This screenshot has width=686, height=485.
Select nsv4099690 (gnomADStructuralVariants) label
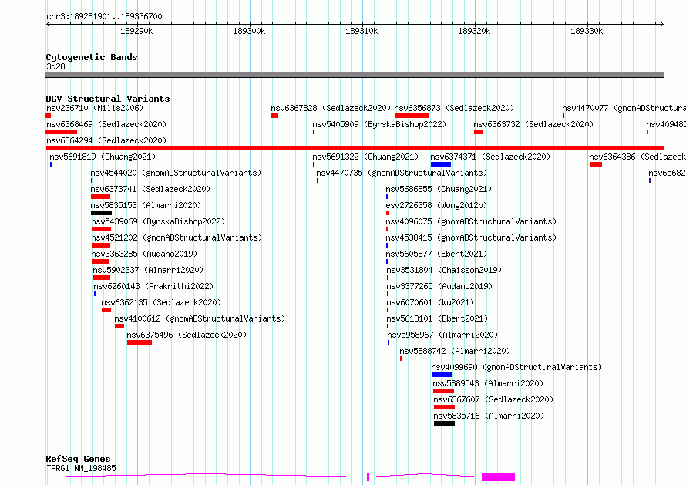tap(516, 367)
